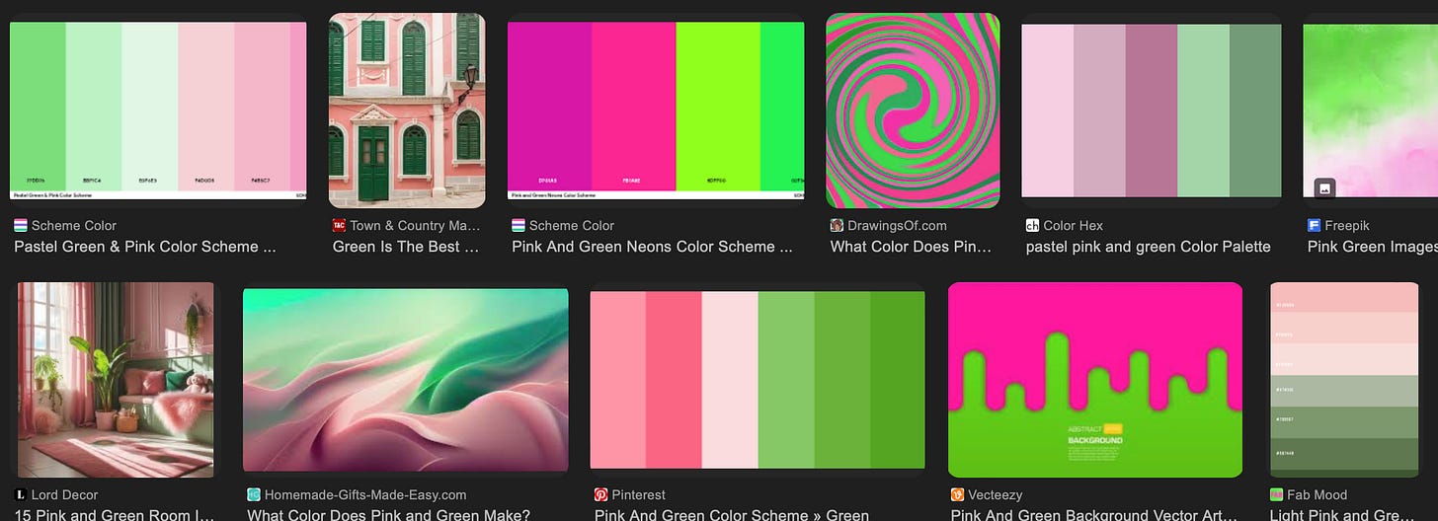Open the Pinterest pink green stripes image
The width and height of the screenshot is (1438, 521).
[x=758, y=380]
